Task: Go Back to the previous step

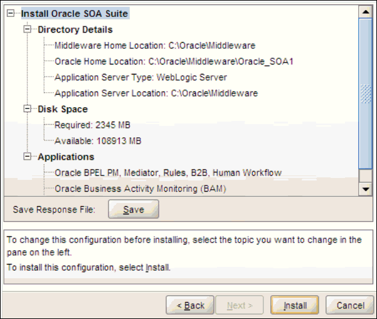Action: (x=190, y=305)
